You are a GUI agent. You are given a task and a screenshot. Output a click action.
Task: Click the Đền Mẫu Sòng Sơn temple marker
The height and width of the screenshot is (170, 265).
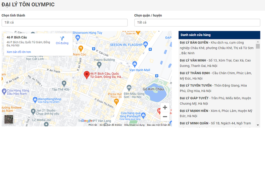[x=129, y=88]
